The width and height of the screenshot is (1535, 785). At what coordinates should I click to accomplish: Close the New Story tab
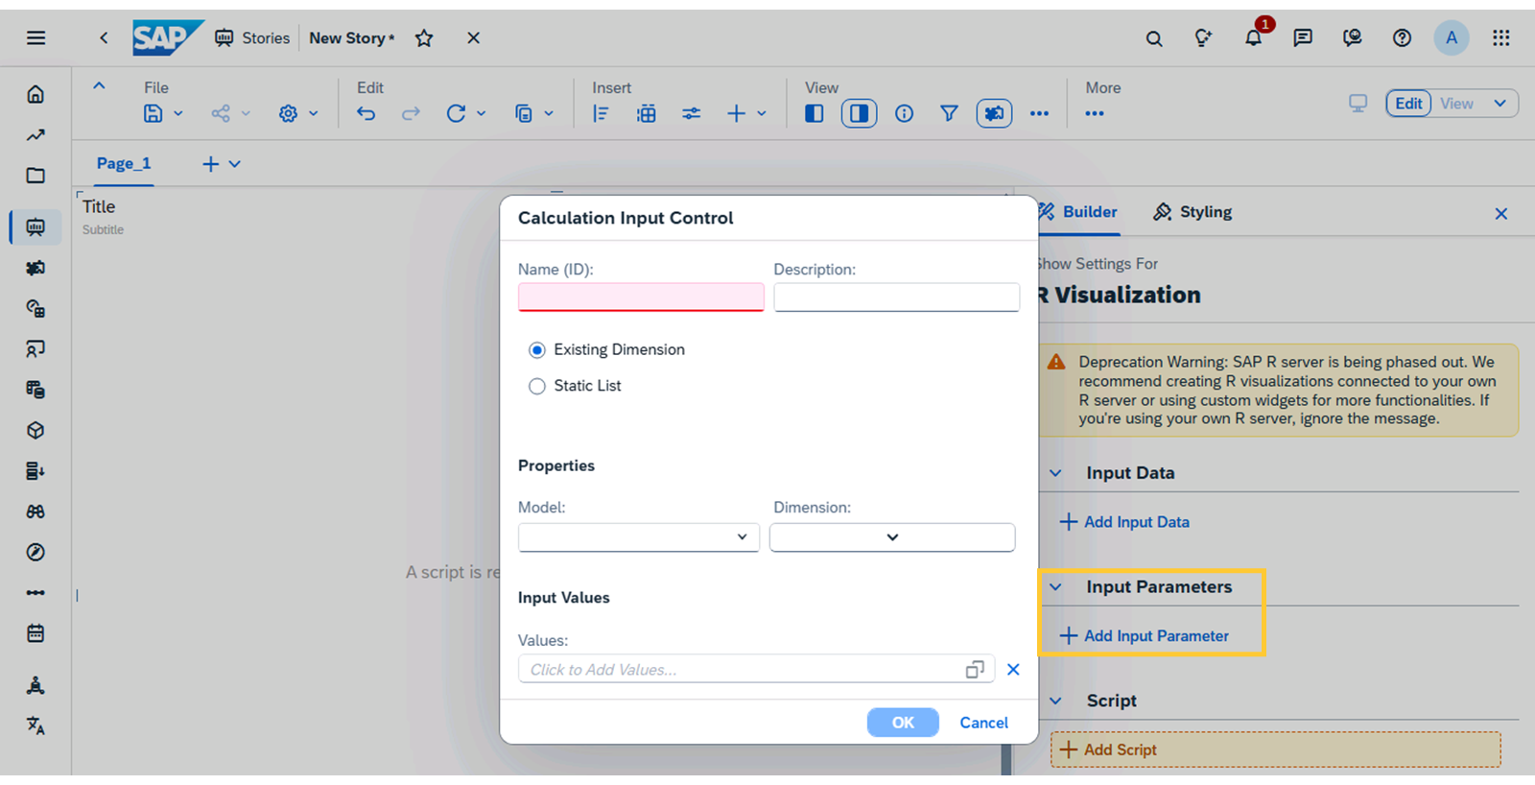click(473, 38)
